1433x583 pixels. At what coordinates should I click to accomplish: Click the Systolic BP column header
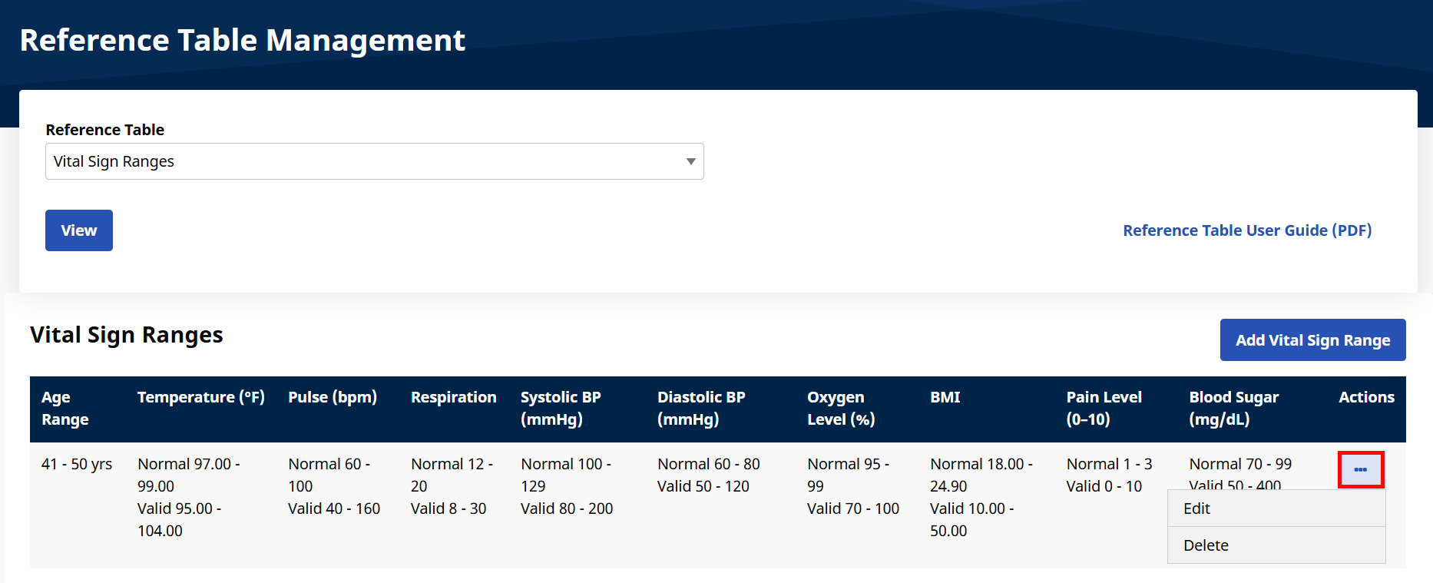[561, 409]
